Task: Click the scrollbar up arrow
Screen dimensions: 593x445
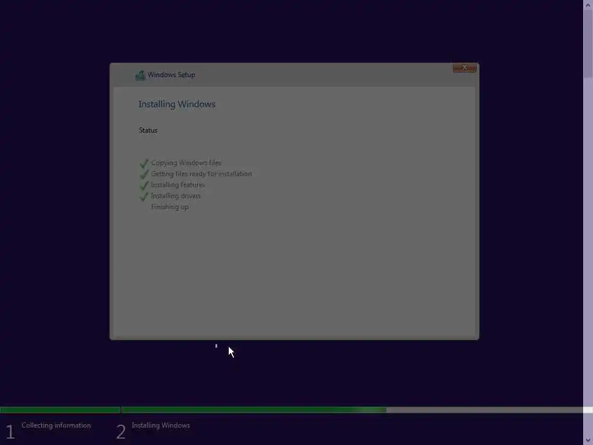Action: coord(588,5)
